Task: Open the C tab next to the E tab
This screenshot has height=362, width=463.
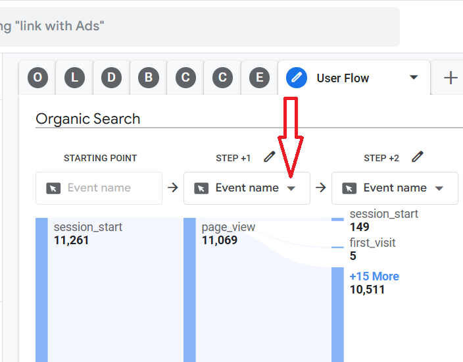Action: click(x=222, y=78)
